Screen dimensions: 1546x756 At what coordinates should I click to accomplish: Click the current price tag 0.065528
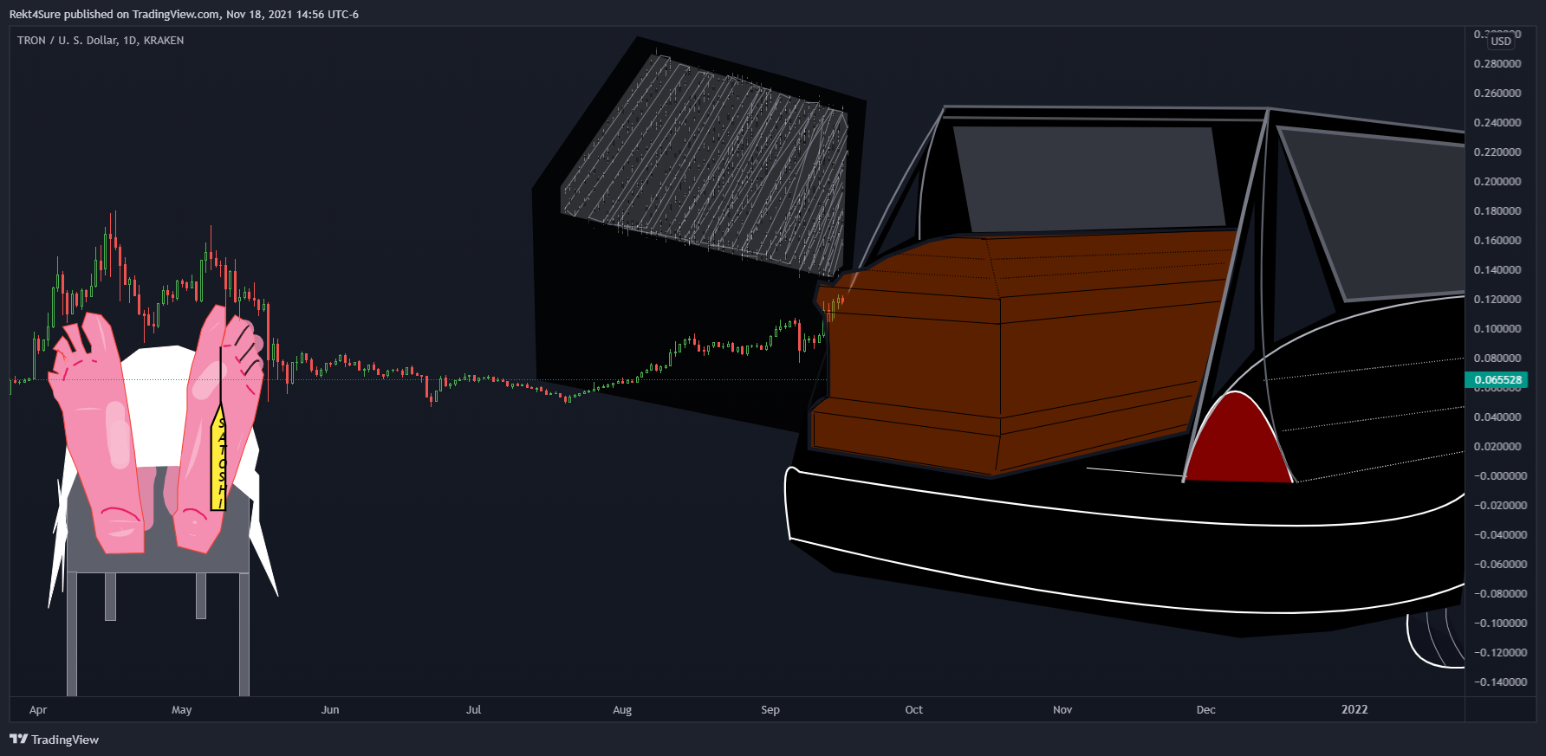tap(1497, 380)
